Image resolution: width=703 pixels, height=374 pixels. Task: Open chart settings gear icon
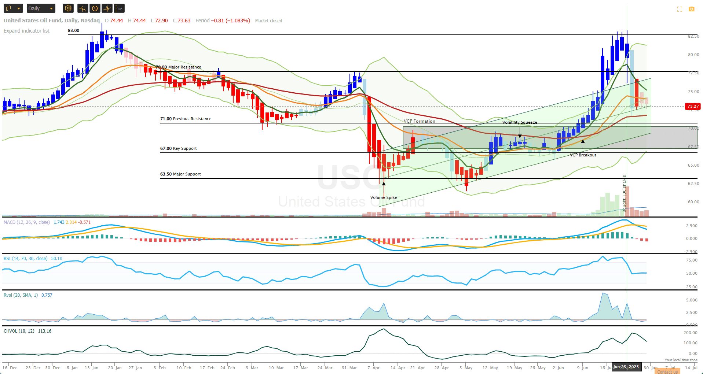(x=68, y=8)
